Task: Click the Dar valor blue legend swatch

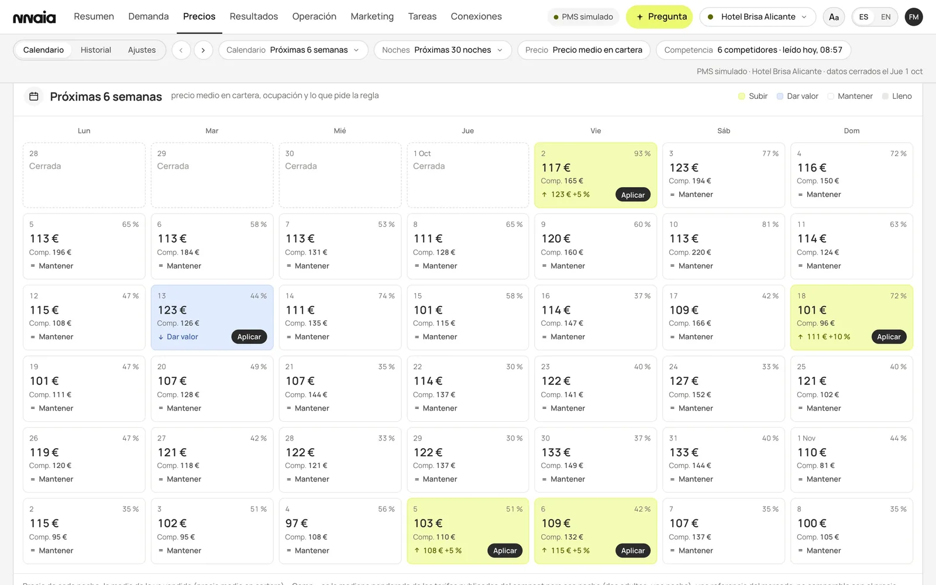Action: (780, 97)
